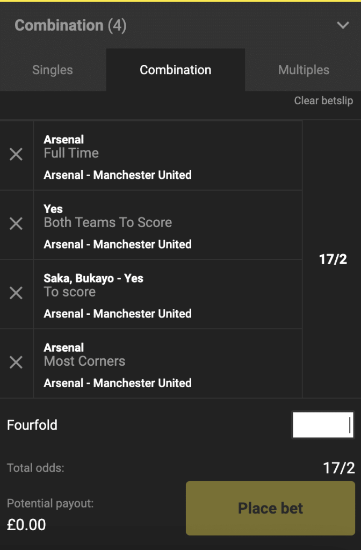This screenshot has width=361, height=550.
Task: Switch to the Singles tab
Action: 53,70
